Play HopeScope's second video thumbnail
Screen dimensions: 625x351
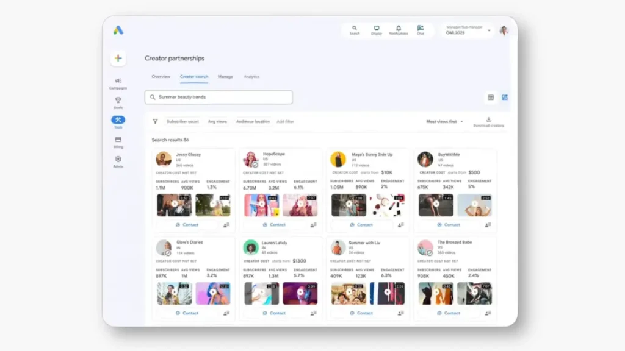tap(300, 205)
